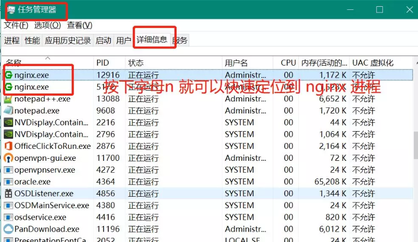This screenshot has width=418, height=242.
Task: Sort by the 状态 column header
Action: [173, 63]
